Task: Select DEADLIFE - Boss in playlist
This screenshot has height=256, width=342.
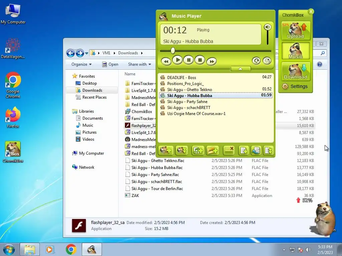Action: coord(216,77)
